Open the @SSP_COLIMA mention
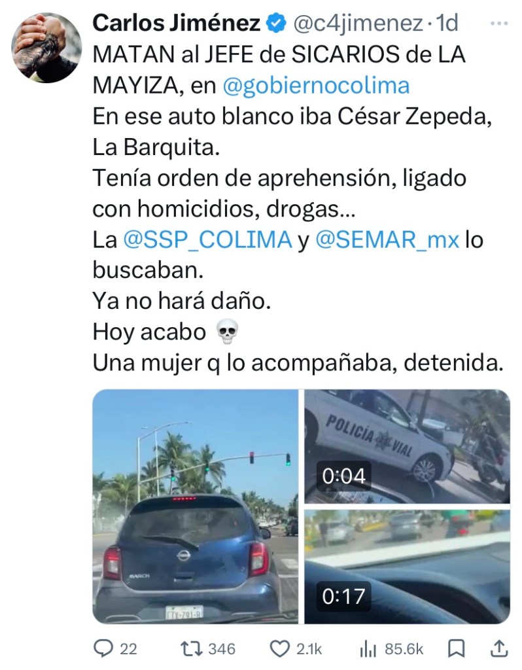 (207, 239)
